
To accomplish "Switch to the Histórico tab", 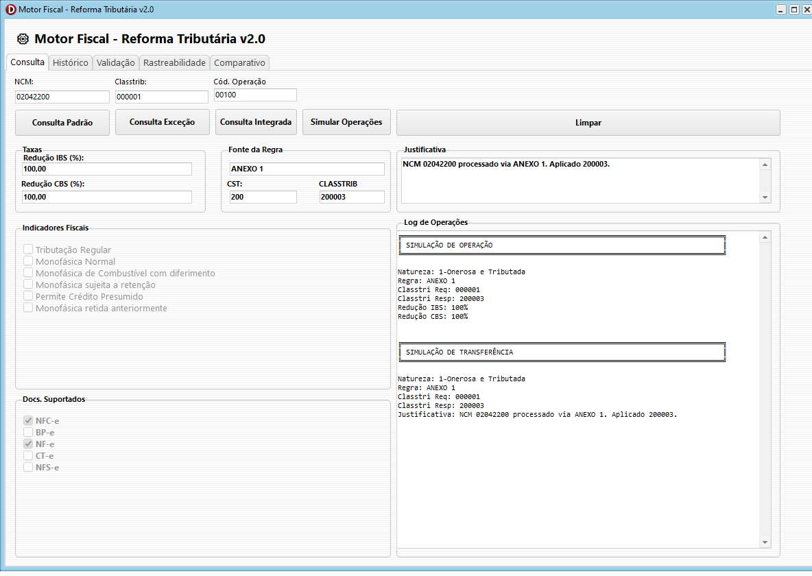I will click(x=71, y=62).
